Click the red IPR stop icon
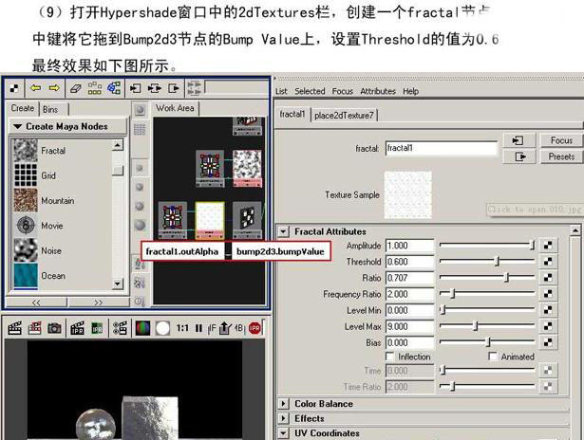 [254, 328]
